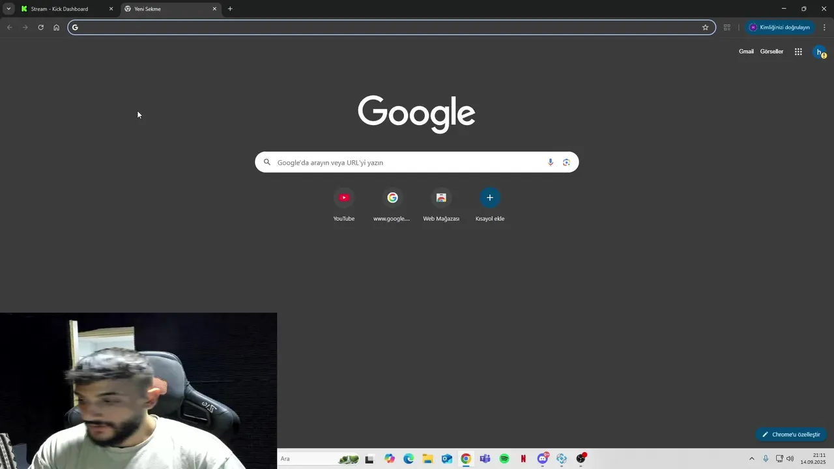Viewport: 834px width, 469px height.
Task: Open the Google apps grid
Action: 798,51
